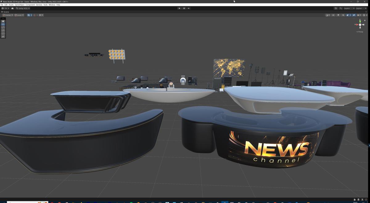
Task: Toggle orientation gizmo lock icon
Action: coord(365,20)
